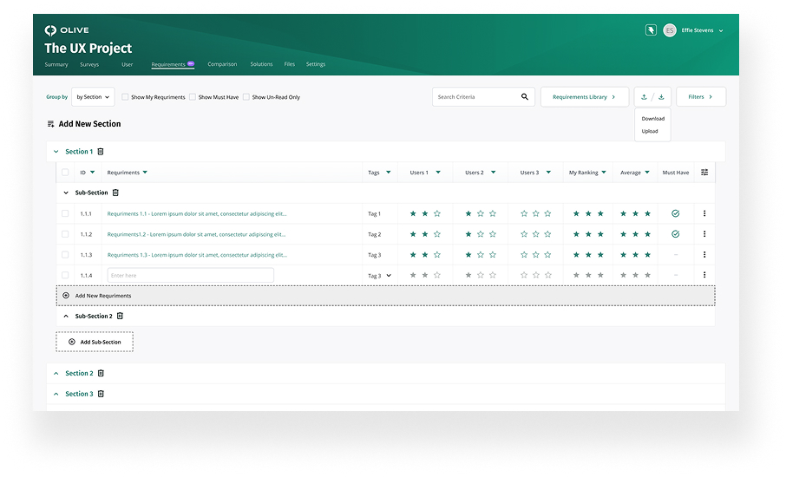Open the Group by Section dropdown

[x=93, y=97]
